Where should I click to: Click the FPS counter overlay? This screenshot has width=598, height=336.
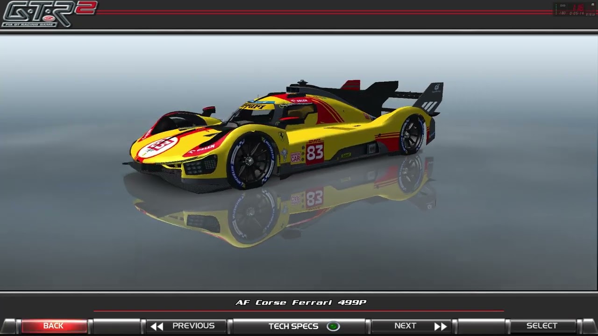[x=574, y=9]
